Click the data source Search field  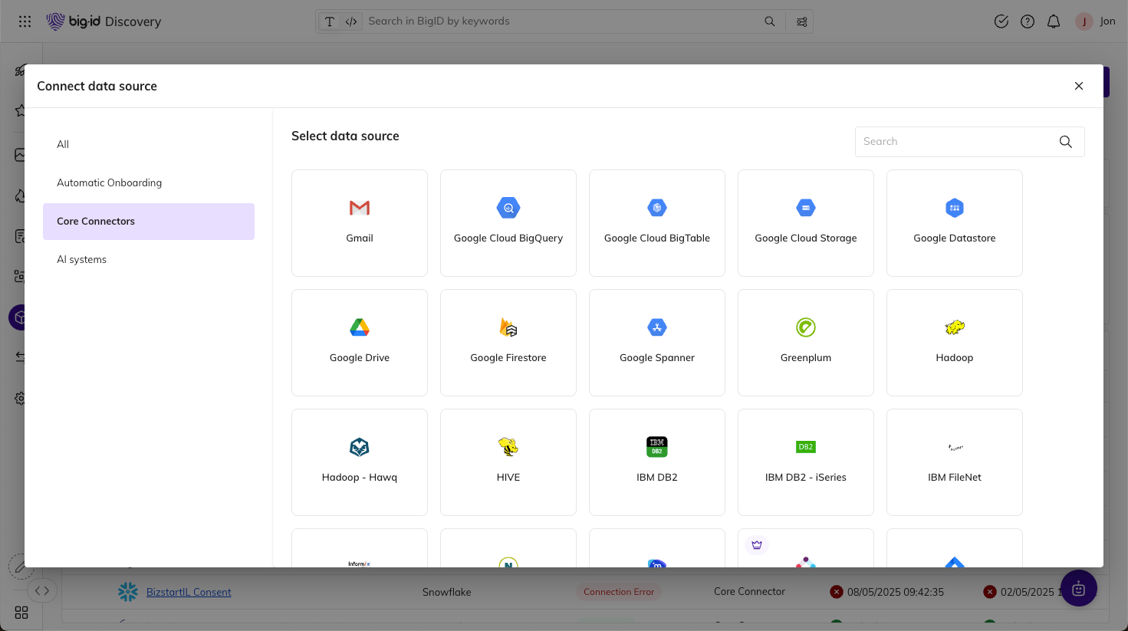click(955, 142)
